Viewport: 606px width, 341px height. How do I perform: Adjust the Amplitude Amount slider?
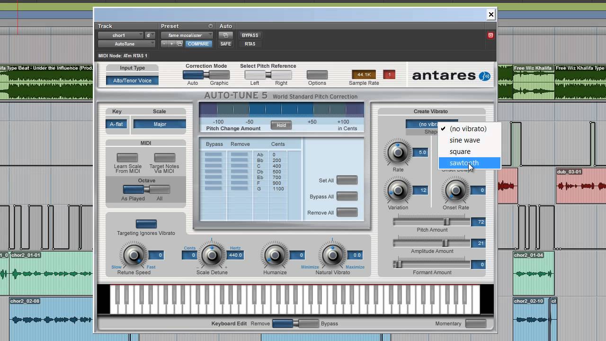[445, 243]
